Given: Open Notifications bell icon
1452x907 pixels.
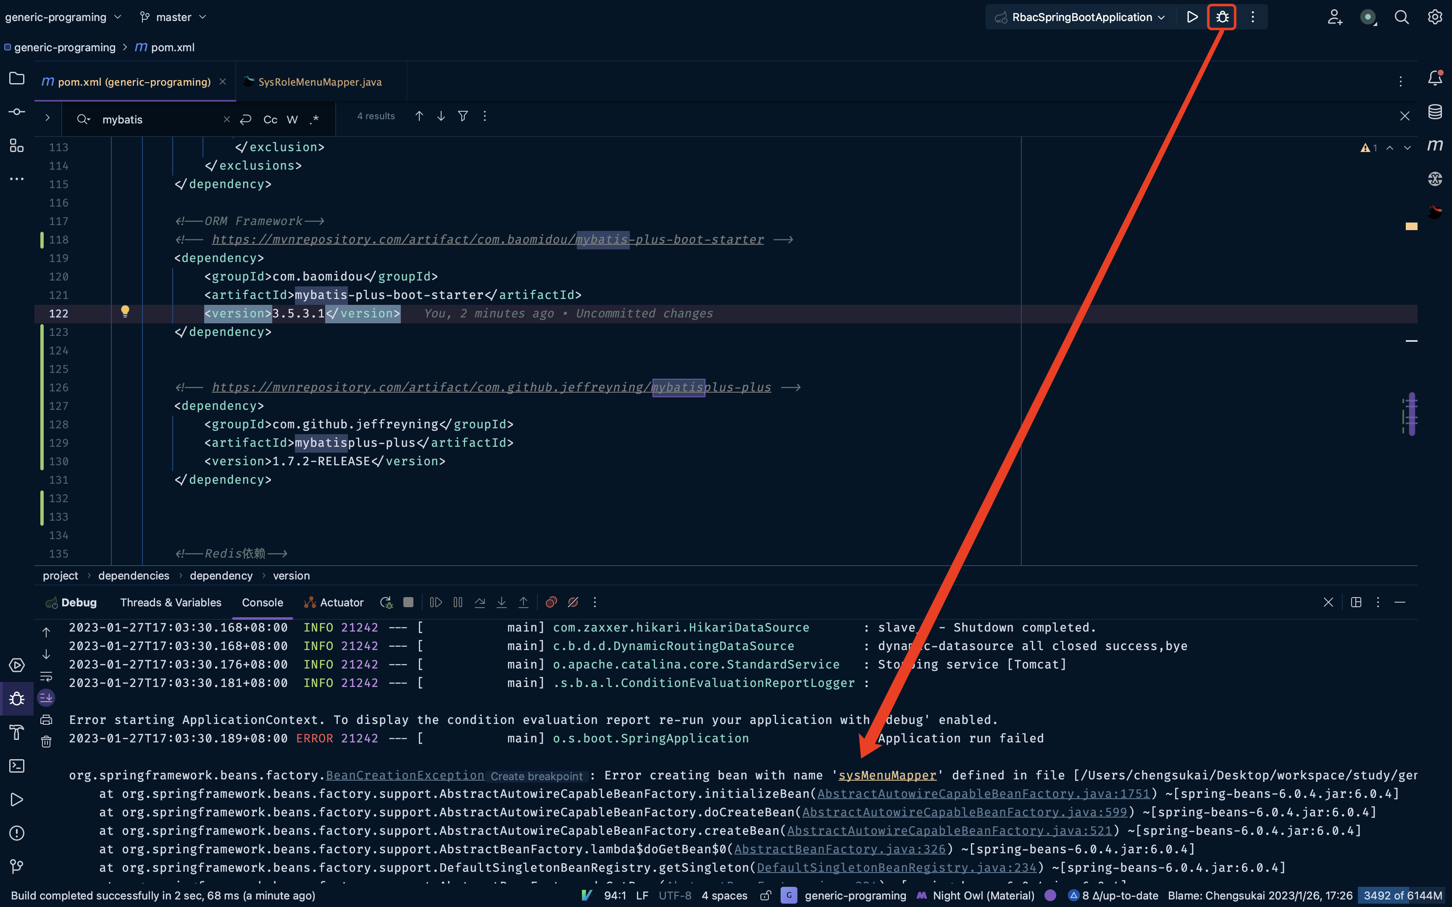Looking at the screenshot, I should click(1435, 78).
